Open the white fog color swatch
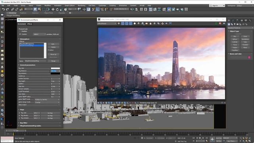 56,68
